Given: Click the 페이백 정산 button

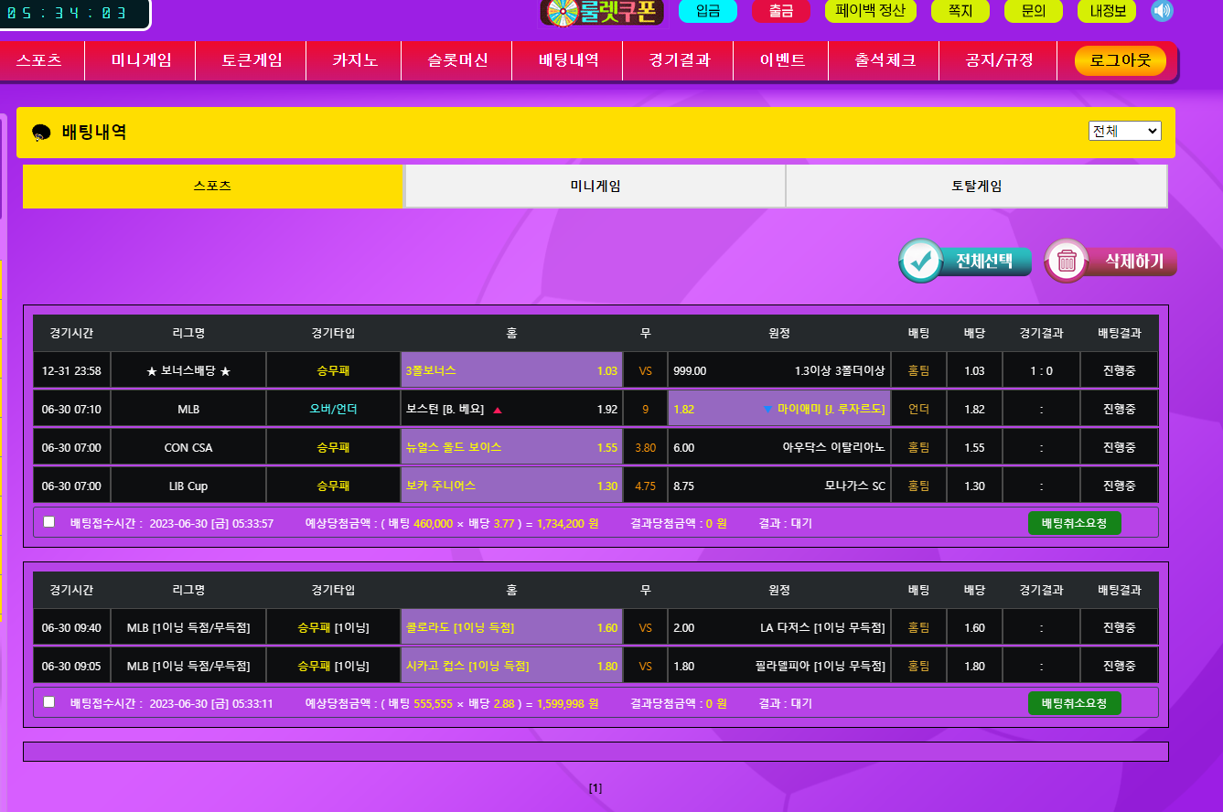Looking at the screenshot, I should coord(870,11).
